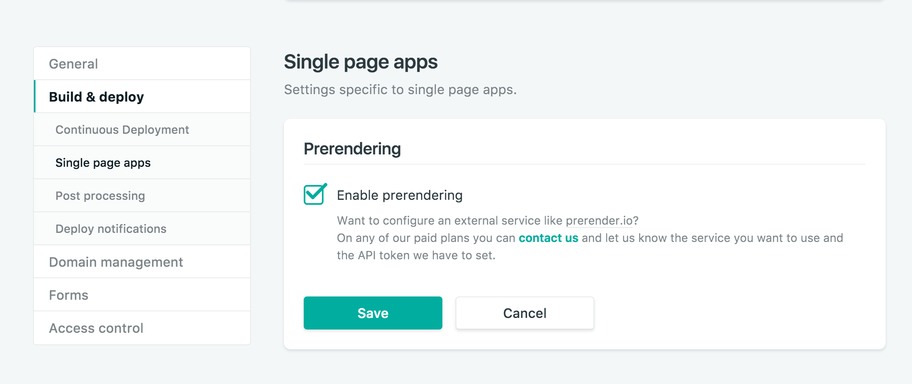
Task: Cancel the prerendering changes
Action: 524,313
